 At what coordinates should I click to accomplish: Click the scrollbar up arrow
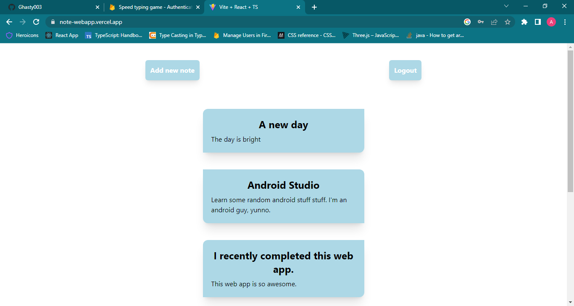point(570,47)
